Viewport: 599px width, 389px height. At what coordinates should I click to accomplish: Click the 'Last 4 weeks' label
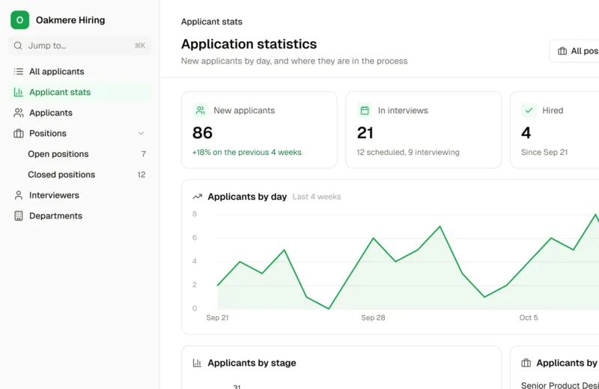pyautogui.click(x=317, y=197)
